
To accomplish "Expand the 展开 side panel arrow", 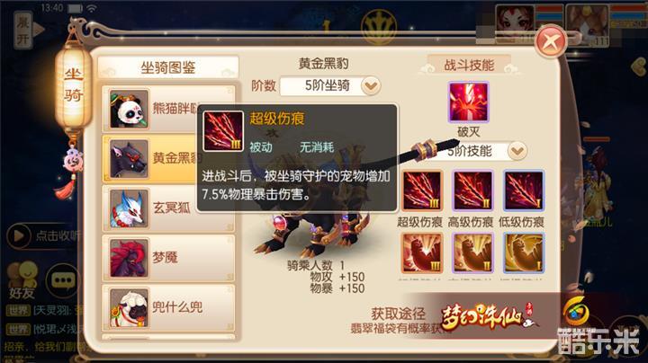I will coord(28,30).
